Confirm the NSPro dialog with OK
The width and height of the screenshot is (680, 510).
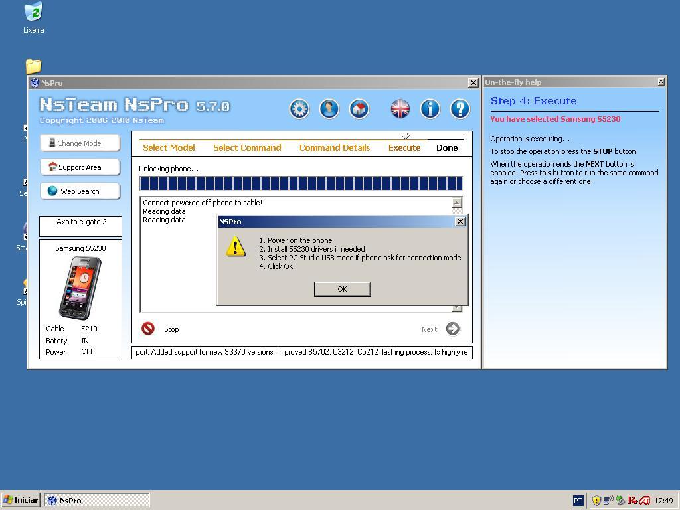click(342, 289)
